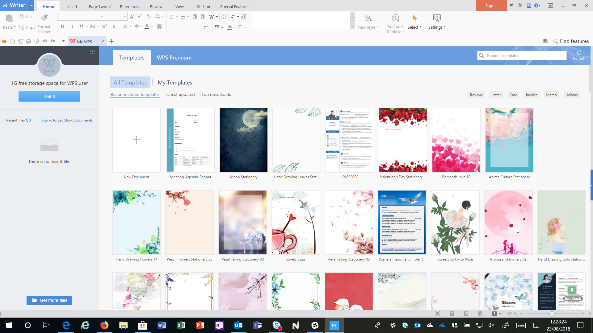Click the Recommended templates toggle
This screenshot has height=333, width=593.
click(x=135, y=94)
